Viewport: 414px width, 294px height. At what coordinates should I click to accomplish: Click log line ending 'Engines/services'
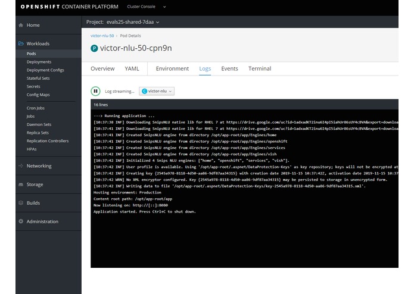coord(189,148)
